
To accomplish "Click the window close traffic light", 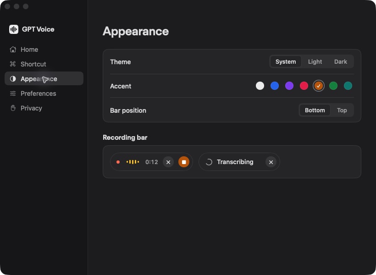I will pyautogui.click(x=7, y=6).
